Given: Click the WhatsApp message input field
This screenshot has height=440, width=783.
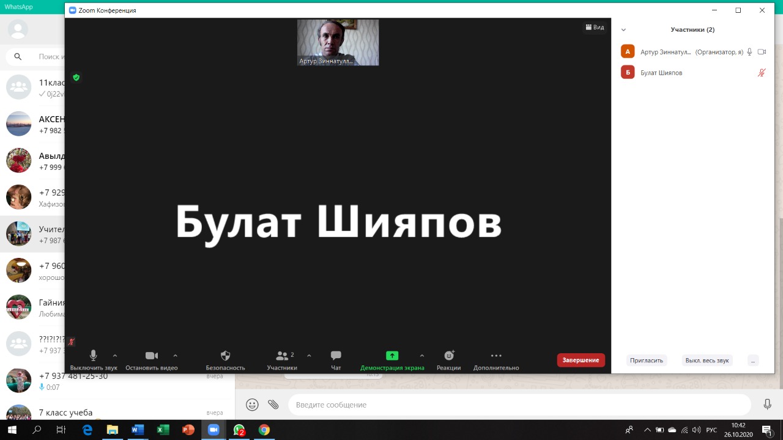Looking at the screenshot, I should (520, 405).
